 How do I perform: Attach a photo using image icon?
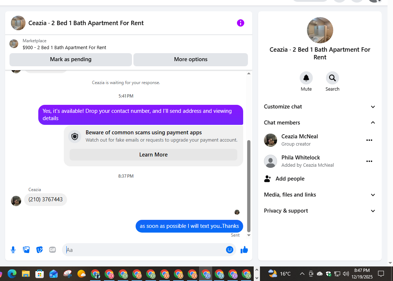[26, 250]
